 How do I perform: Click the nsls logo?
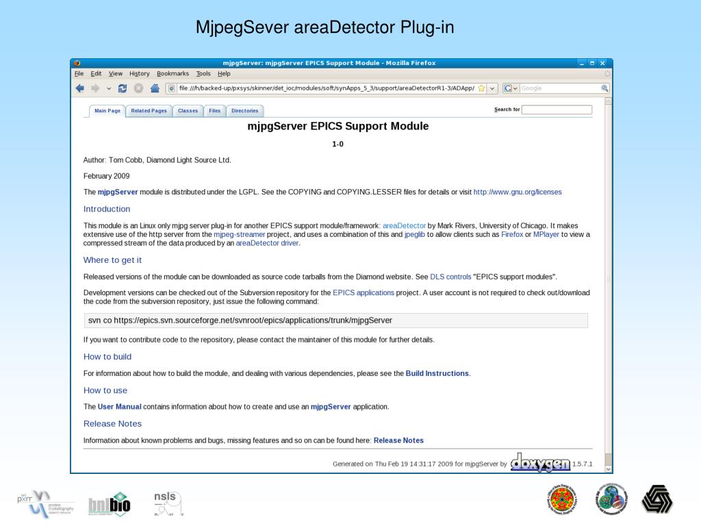[x=168, y=503]
